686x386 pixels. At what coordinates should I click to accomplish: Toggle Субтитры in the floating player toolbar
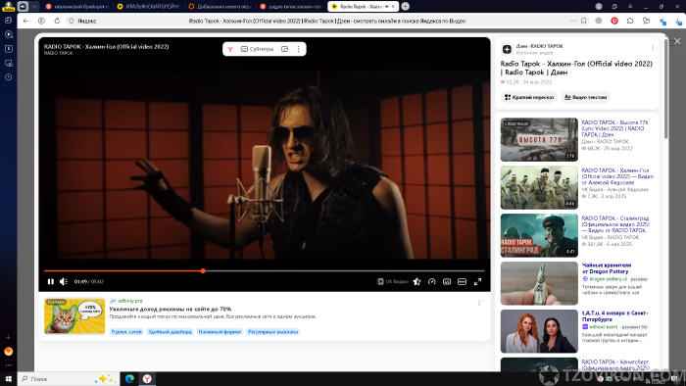[x=257, y=49]
